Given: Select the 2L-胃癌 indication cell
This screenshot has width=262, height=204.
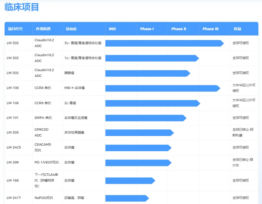Looking at the screenshot, I should pos(70,103).
